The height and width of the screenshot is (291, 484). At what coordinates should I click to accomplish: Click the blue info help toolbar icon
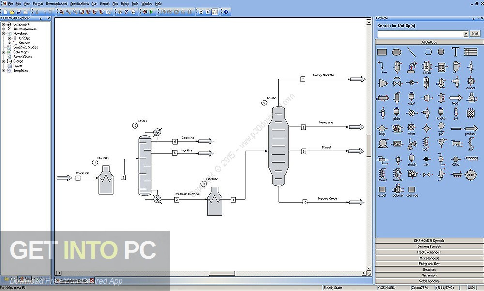tap(226, 12)
